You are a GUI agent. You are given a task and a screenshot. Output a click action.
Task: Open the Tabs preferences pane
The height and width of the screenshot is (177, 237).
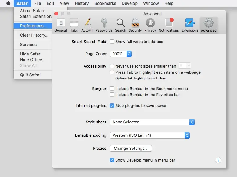pos(74,25)
